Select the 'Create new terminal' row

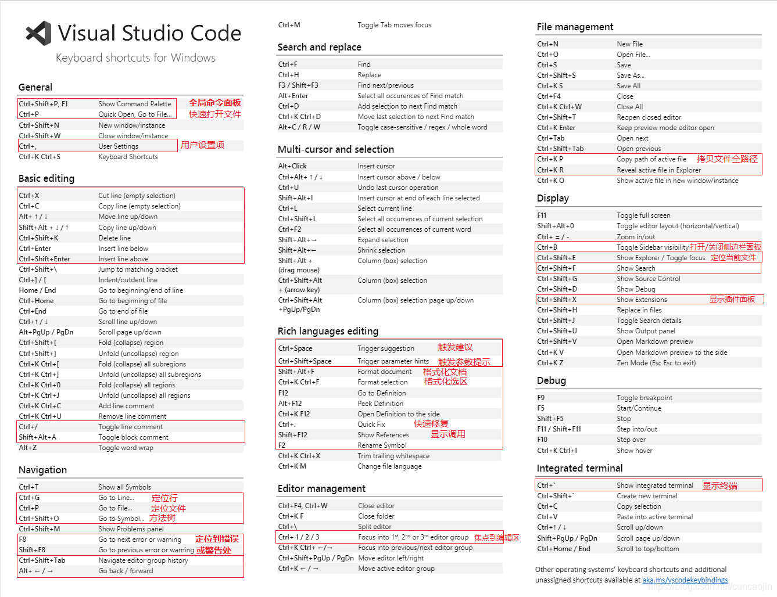click(x=649, y=496)
